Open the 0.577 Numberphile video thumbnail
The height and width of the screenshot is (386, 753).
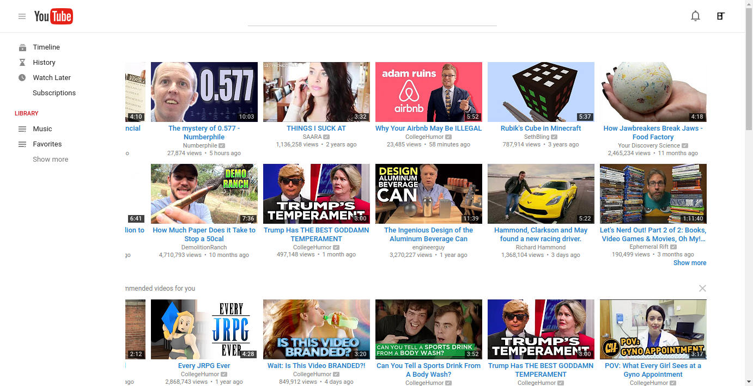click(x=204, y=92)
